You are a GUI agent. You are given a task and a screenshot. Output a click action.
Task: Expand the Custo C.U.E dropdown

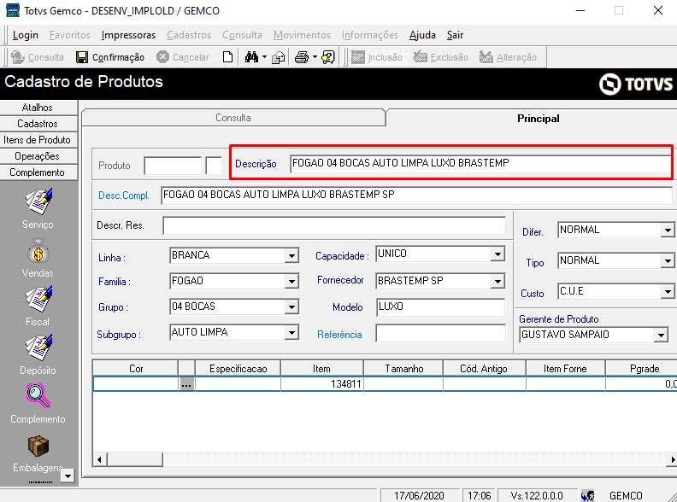pos(668,291)
